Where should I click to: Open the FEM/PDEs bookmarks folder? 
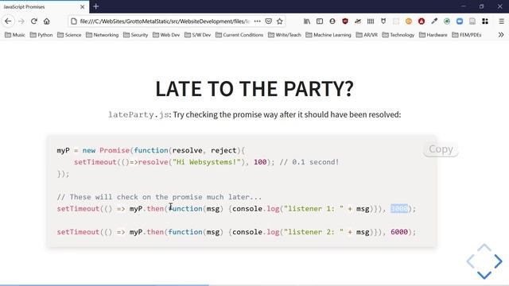pos(467,35)
